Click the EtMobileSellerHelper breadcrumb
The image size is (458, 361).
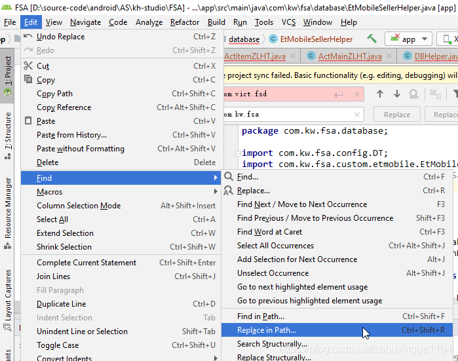point(316,39)
